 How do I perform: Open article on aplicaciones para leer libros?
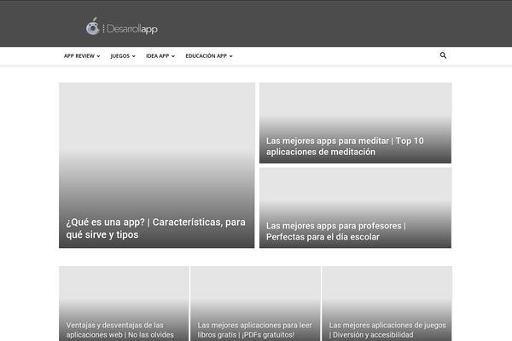point(254,330)
